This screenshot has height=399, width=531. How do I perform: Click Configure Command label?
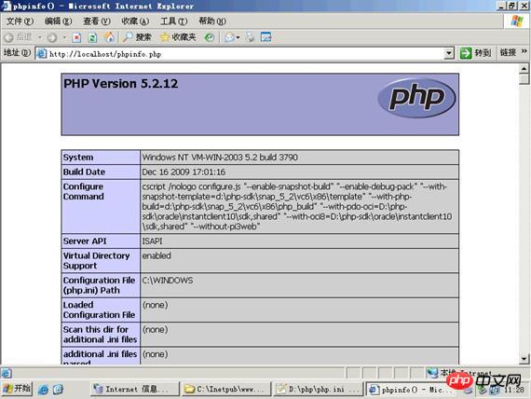tap(83, 191)
